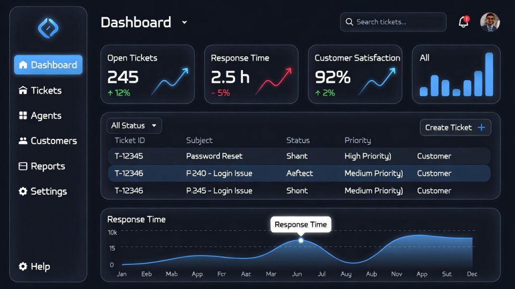Click the plus icon on Create Ticket

481,127
